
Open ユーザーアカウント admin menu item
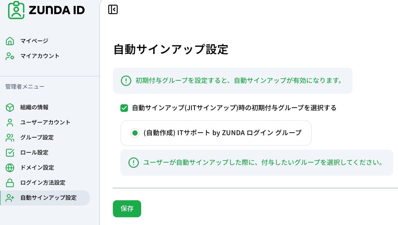[45, 123]
